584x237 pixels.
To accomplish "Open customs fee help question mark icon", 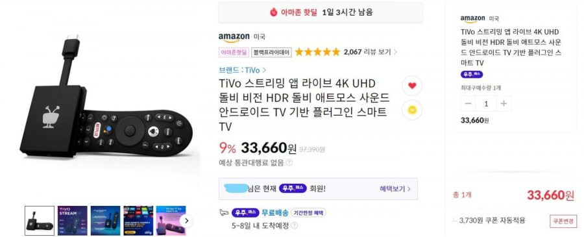I will click(x=289, y=162).
